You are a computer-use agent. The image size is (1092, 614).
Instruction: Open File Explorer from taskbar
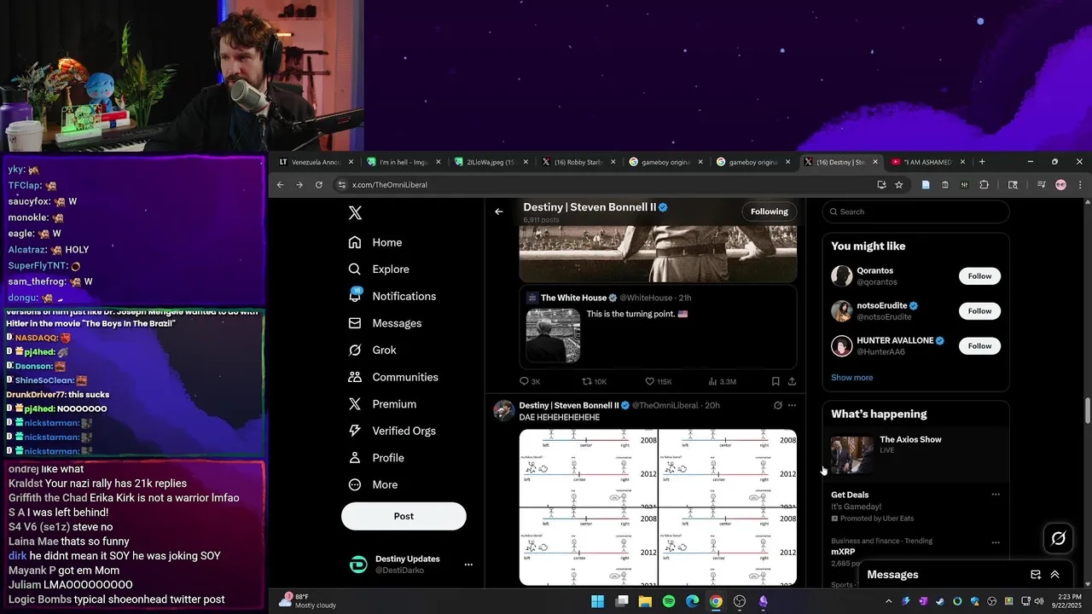646,601
